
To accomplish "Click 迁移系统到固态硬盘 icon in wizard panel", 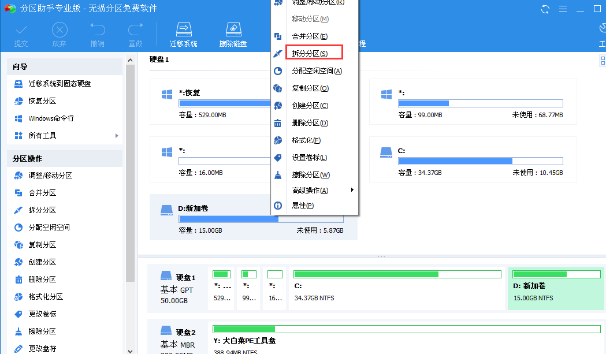I will [x=18, y=84].
